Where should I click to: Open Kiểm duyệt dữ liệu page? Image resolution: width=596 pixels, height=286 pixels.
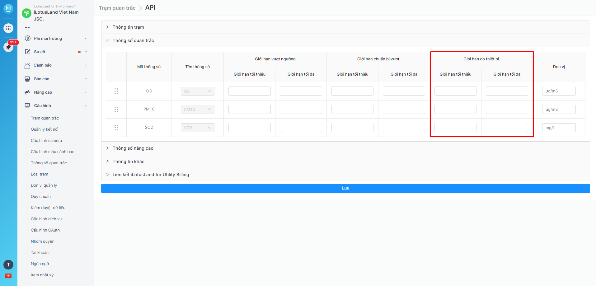click(48, 208)
